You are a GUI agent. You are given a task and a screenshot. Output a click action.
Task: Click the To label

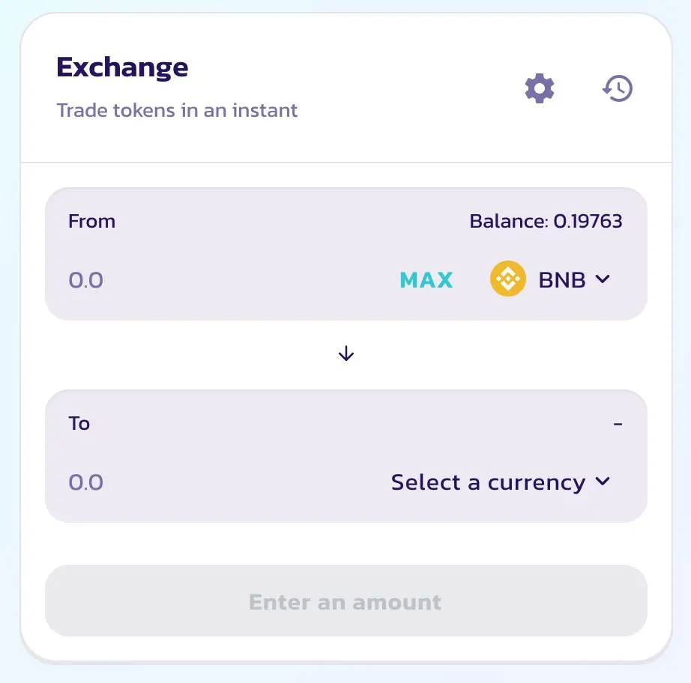(79, 423)
